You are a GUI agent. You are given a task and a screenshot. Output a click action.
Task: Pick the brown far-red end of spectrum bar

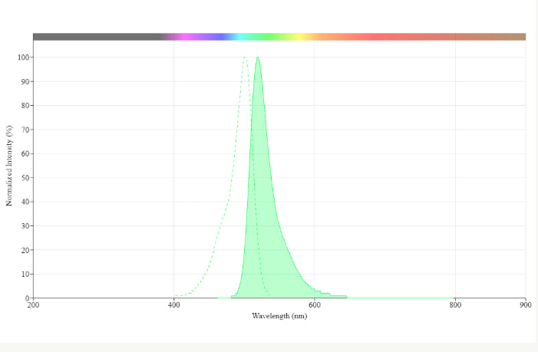point(507,37)
